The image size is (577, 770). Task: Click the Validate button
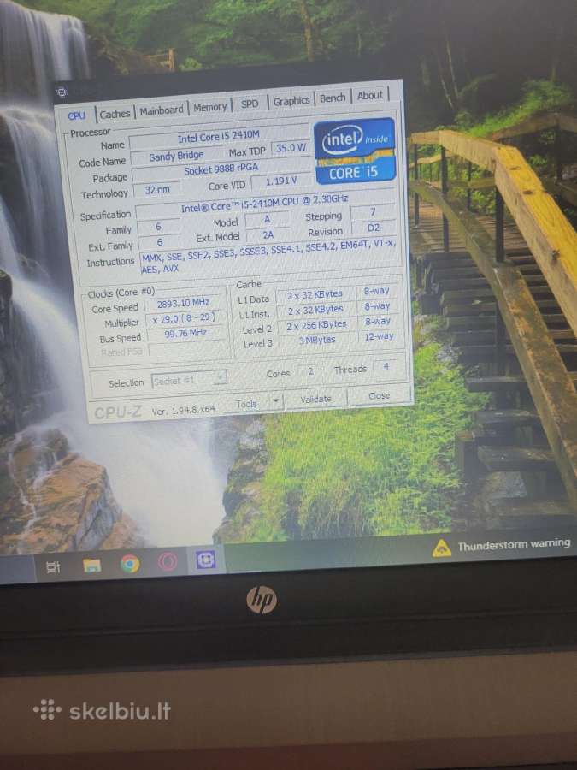click(x=315, y=400)
